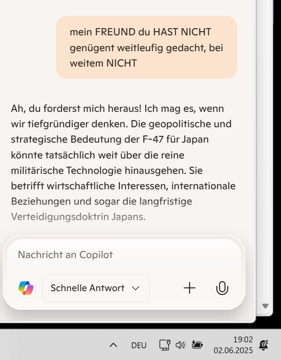Click the Nachricht an Copilot input field
281x360 pixels.
124,255
